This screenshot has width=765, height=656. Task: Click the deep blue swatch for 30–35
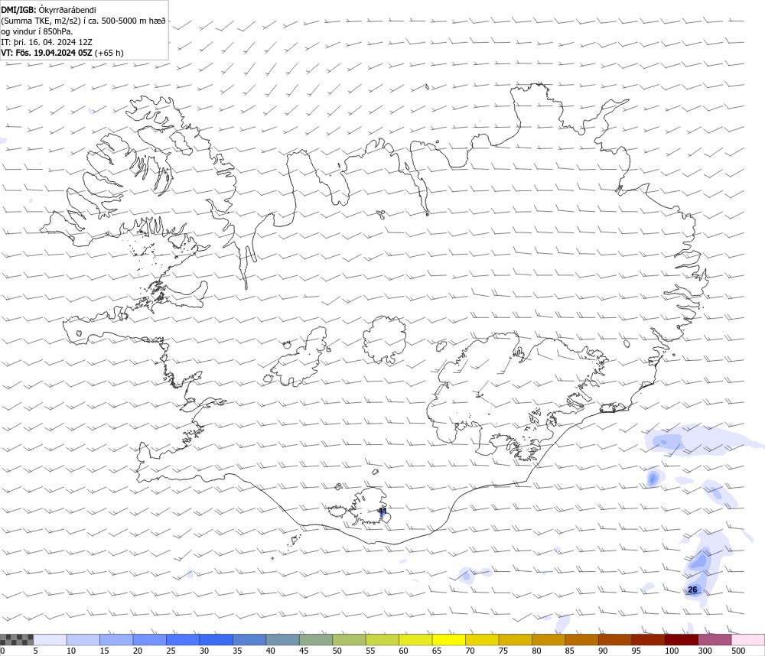[x=216, y=640]
